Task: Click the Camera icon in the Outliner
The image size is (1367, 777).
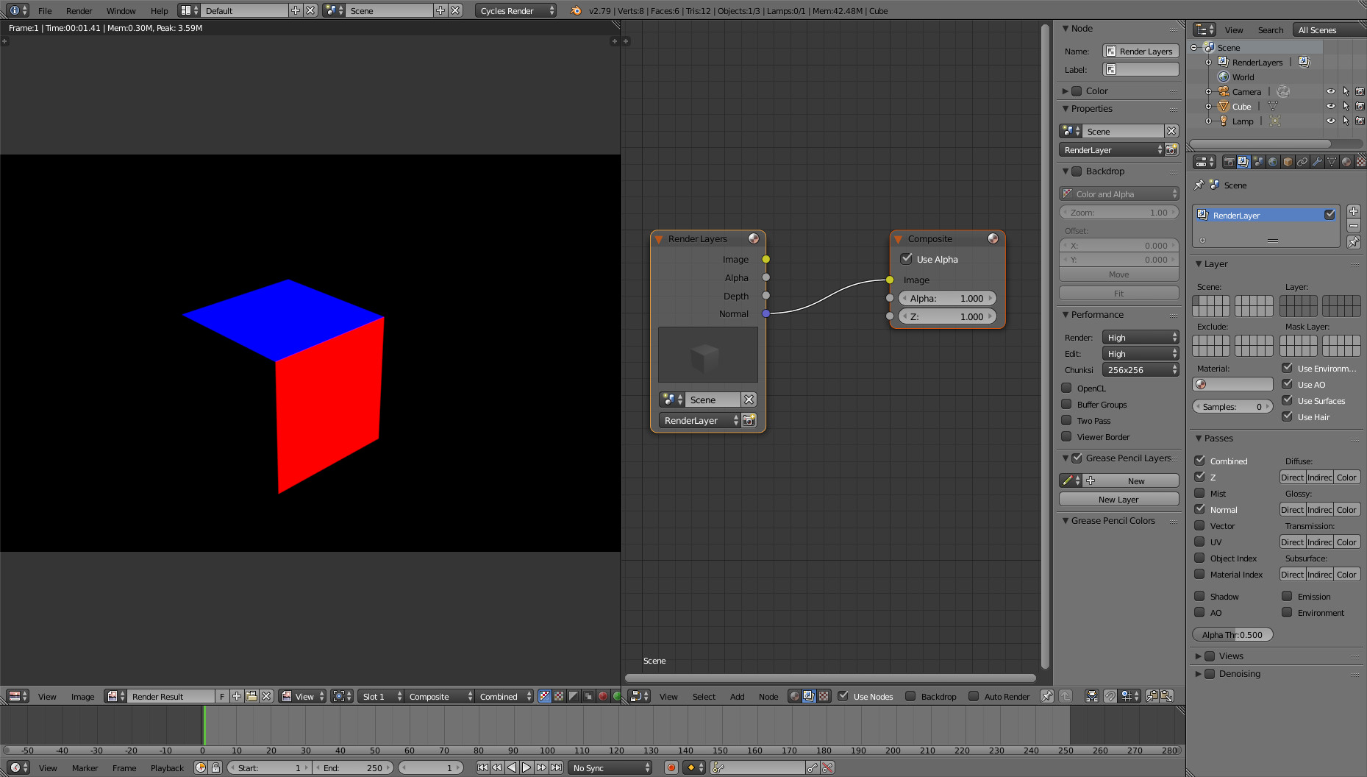Action: 1224,91
